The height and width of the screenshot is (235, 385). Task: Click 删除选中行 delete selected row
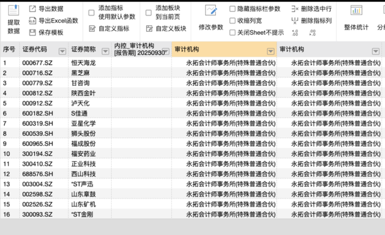pyautogui.click(x=312, y=9)
